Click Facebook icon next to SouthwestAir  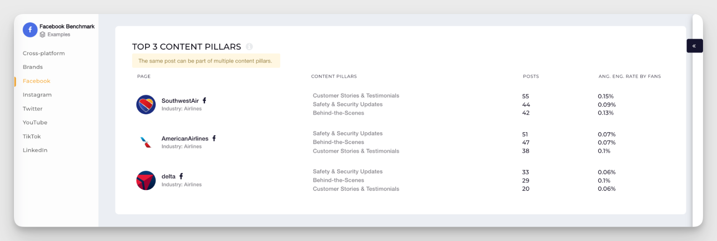pos(204,101)
